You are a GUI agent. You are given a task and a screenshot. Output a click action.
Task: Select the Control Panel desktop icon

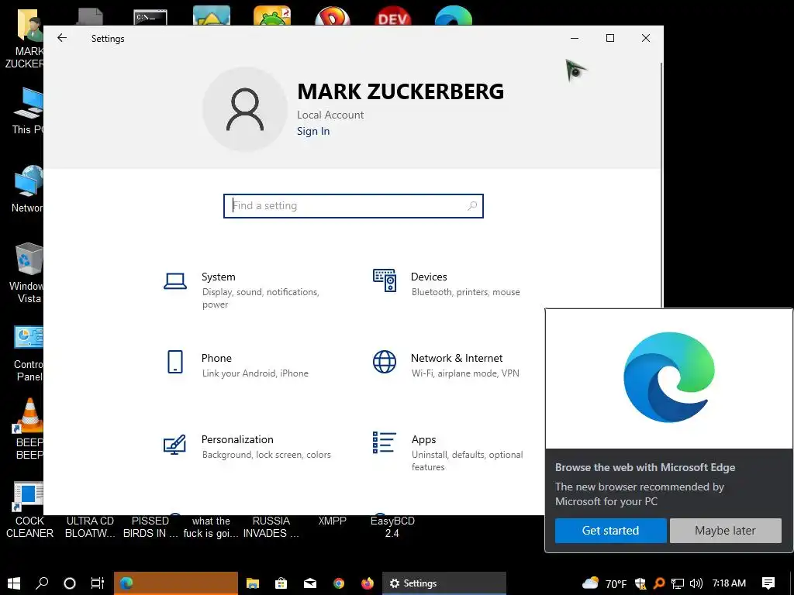29,353
